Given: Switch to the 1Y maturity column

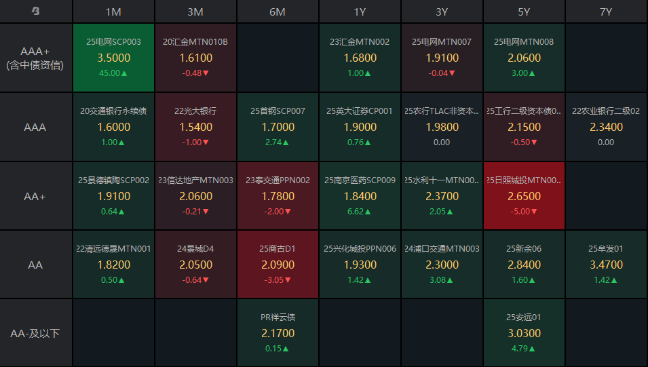Looking at the screenshot, I should [x=360, y=12].
